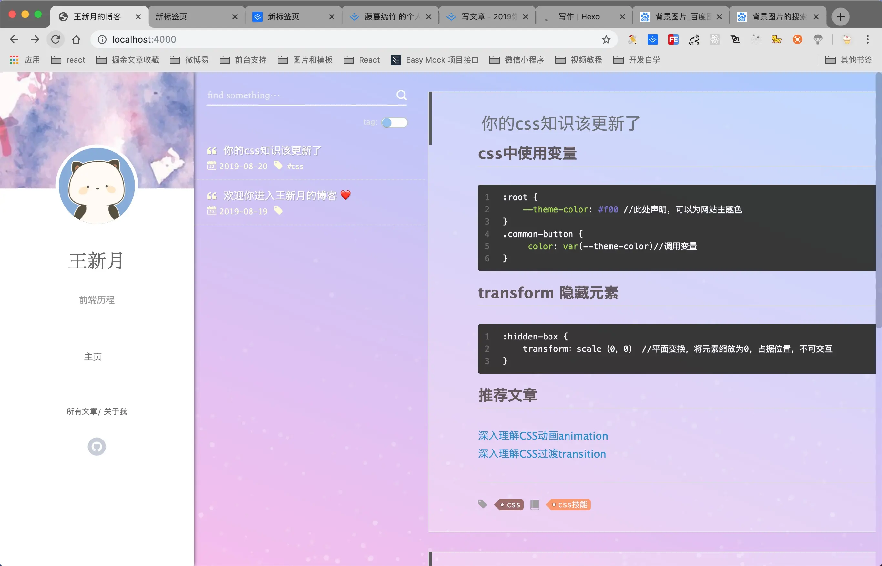This screenshot has height=566, width=882.
Task: Click the browser reload button
Action: [56, 39]
